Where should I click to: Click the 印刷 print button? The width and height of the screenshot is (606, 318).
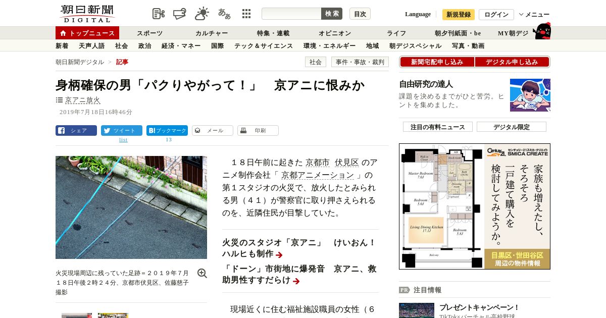point(258,130)
